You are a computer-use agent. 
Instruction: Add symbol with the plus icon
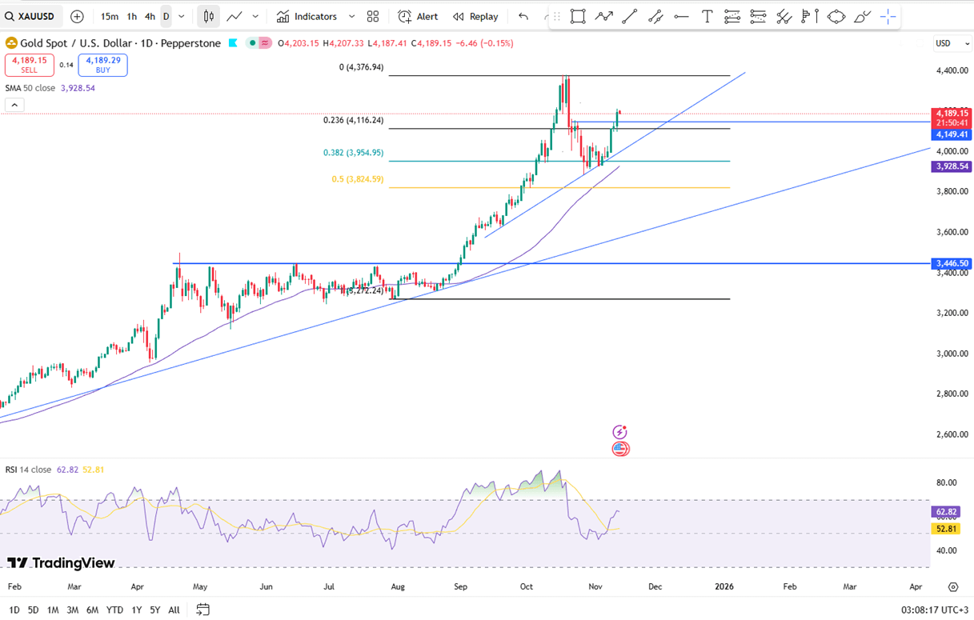click(77, 16)
